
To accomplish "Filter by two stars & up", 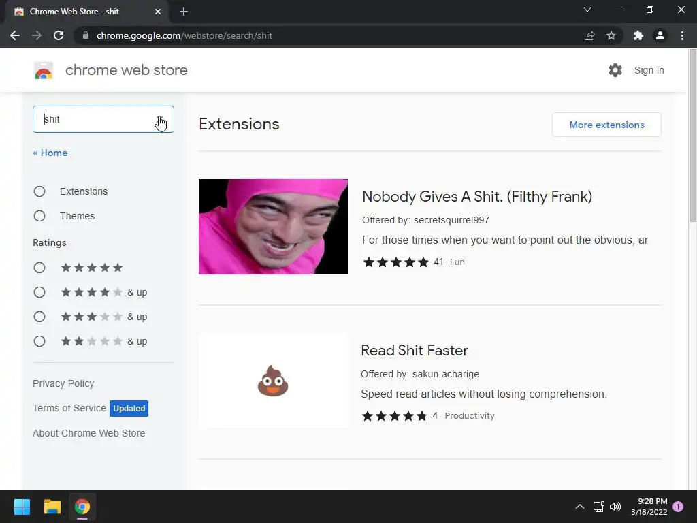I will [x=39, y=341].
